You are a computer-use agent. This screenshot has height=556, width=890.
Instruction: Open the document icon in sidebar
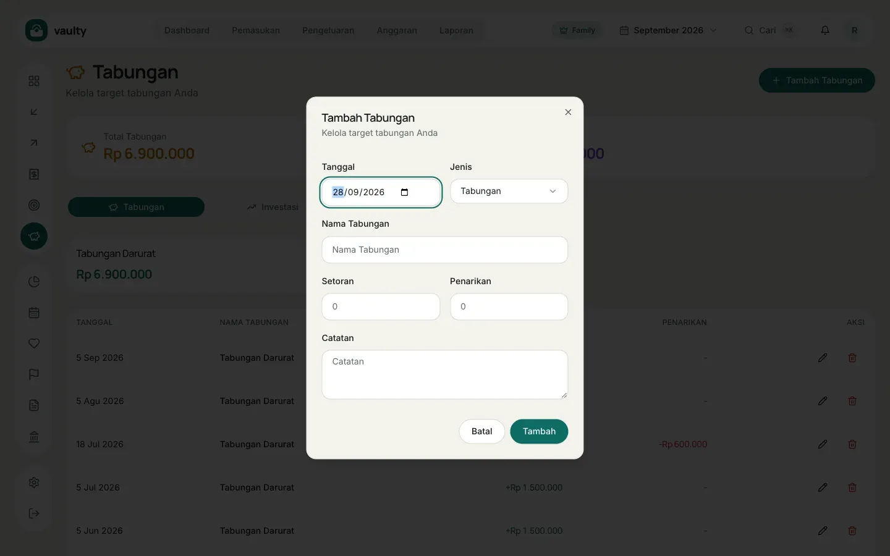tap(34, 405)
